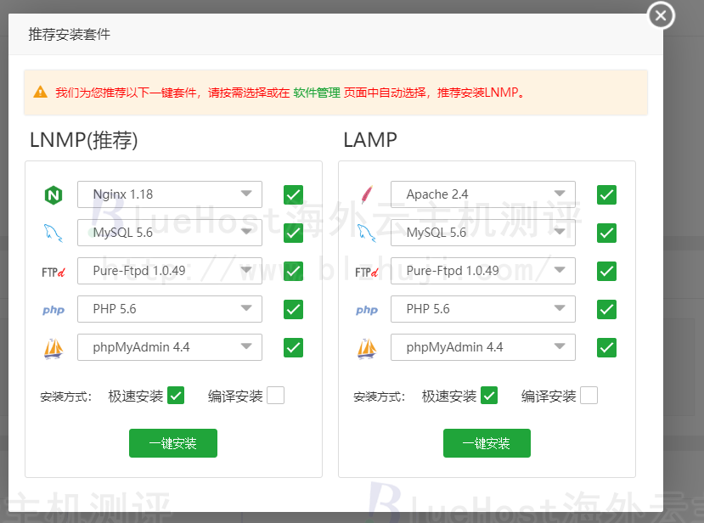The image size is (704, 523).
Task: Open the LAMP MySQL 5.6 dropdown
Action: click(483, 233)
